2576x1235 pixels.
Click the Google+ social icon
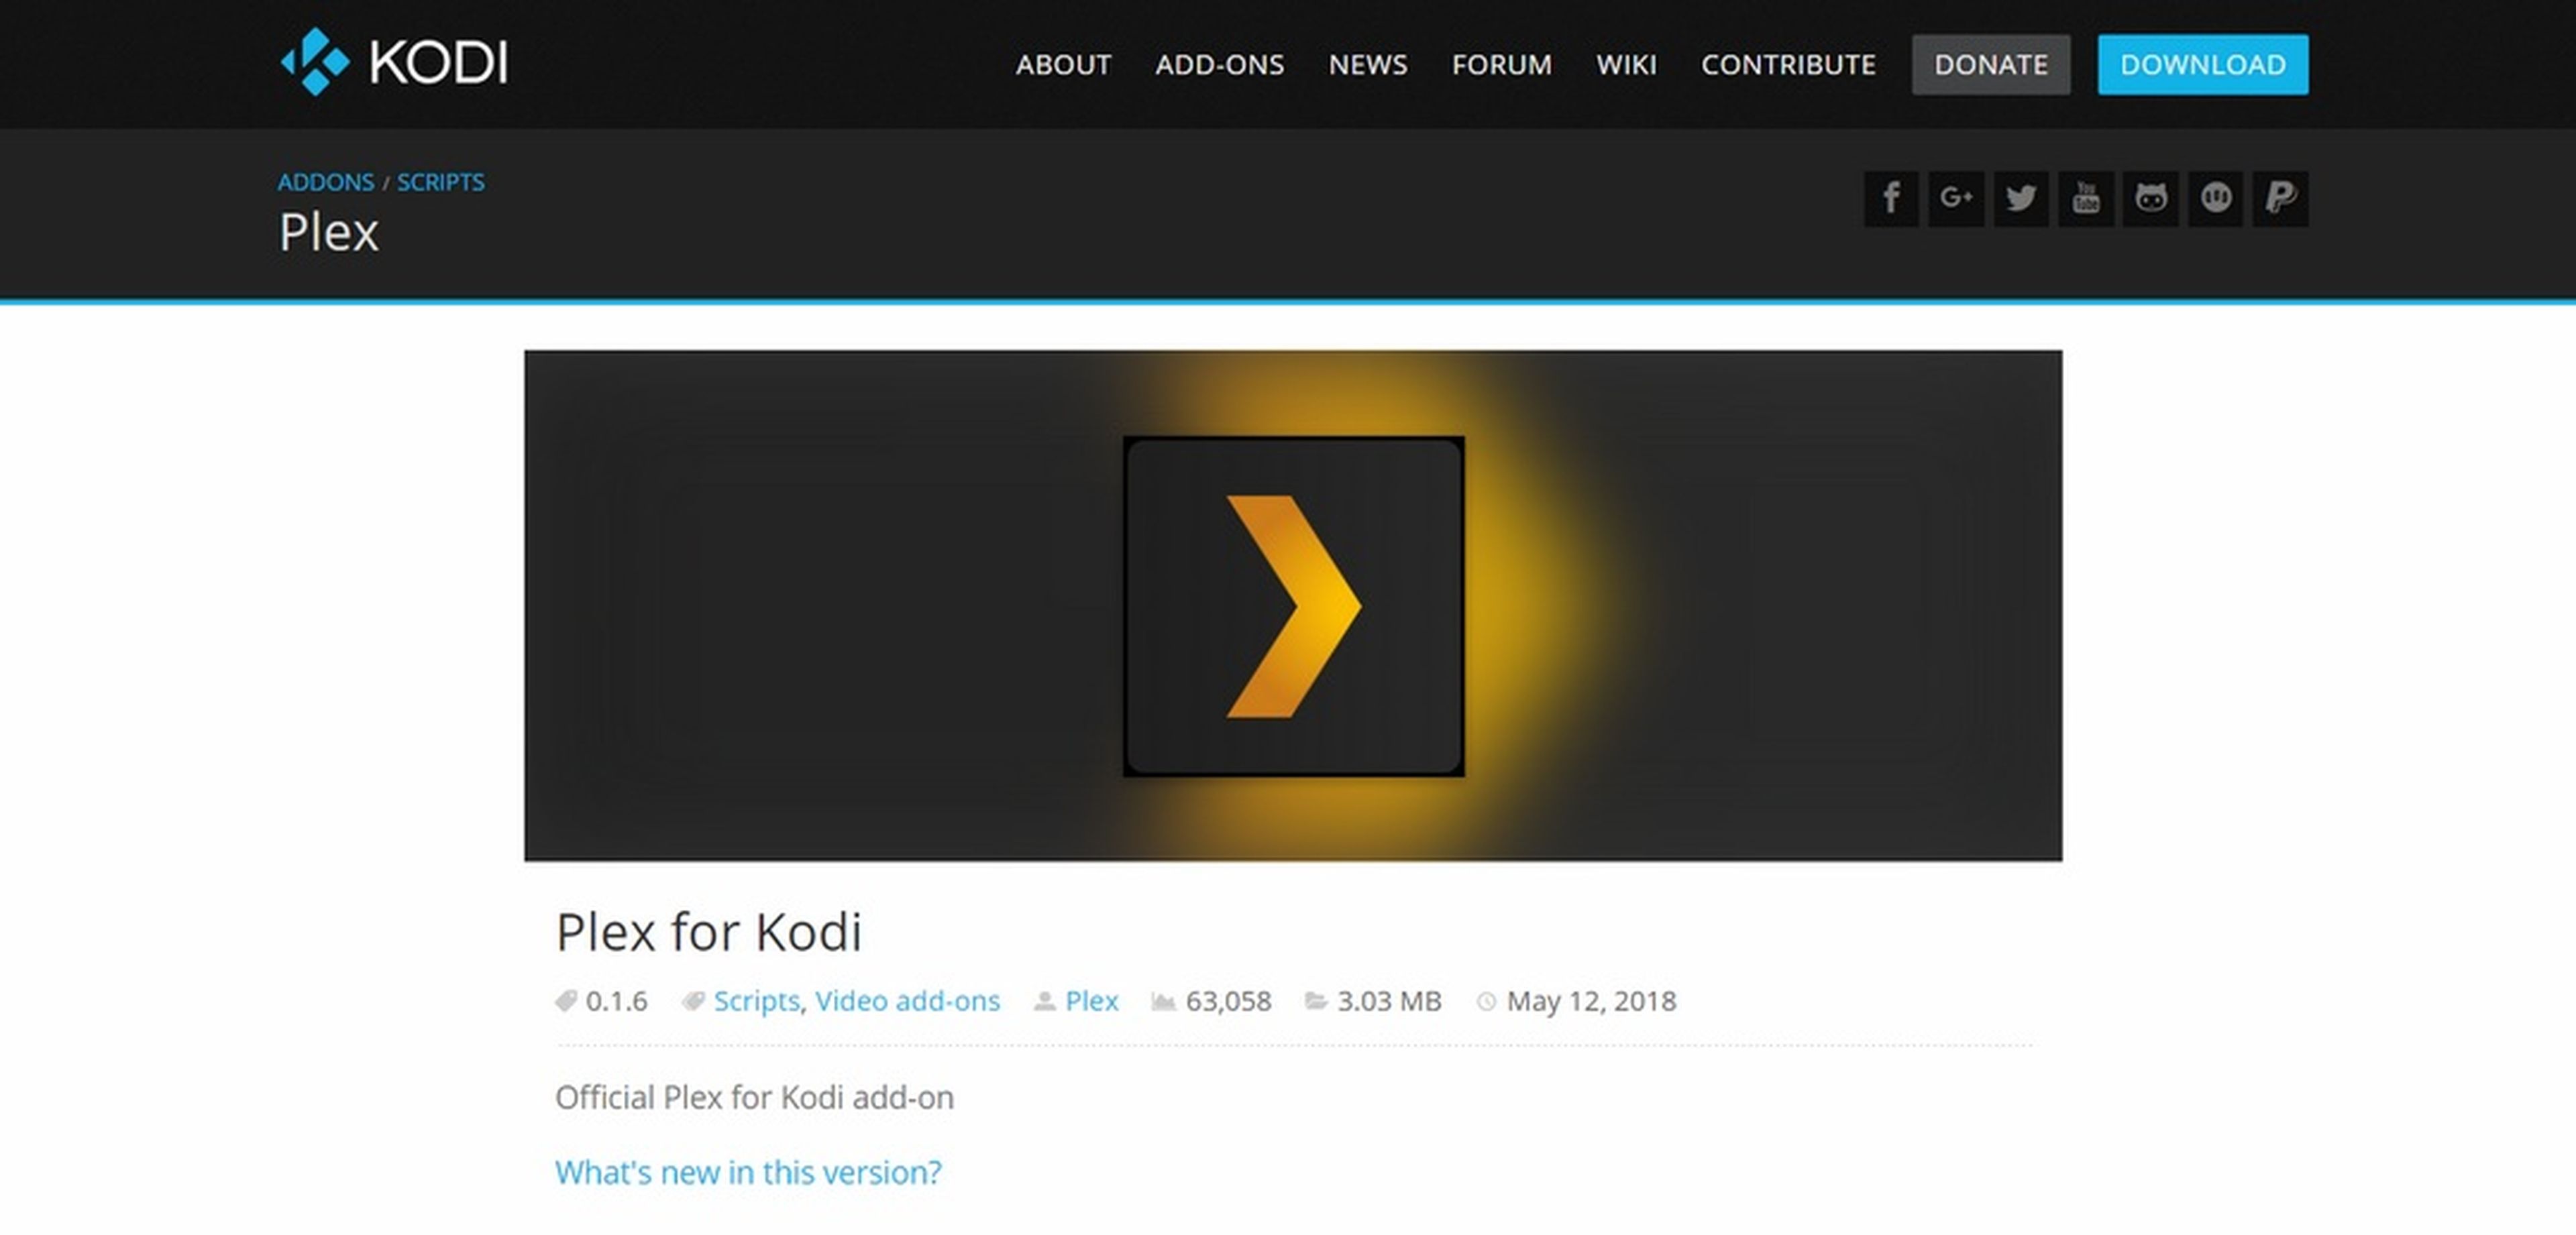1956,199
